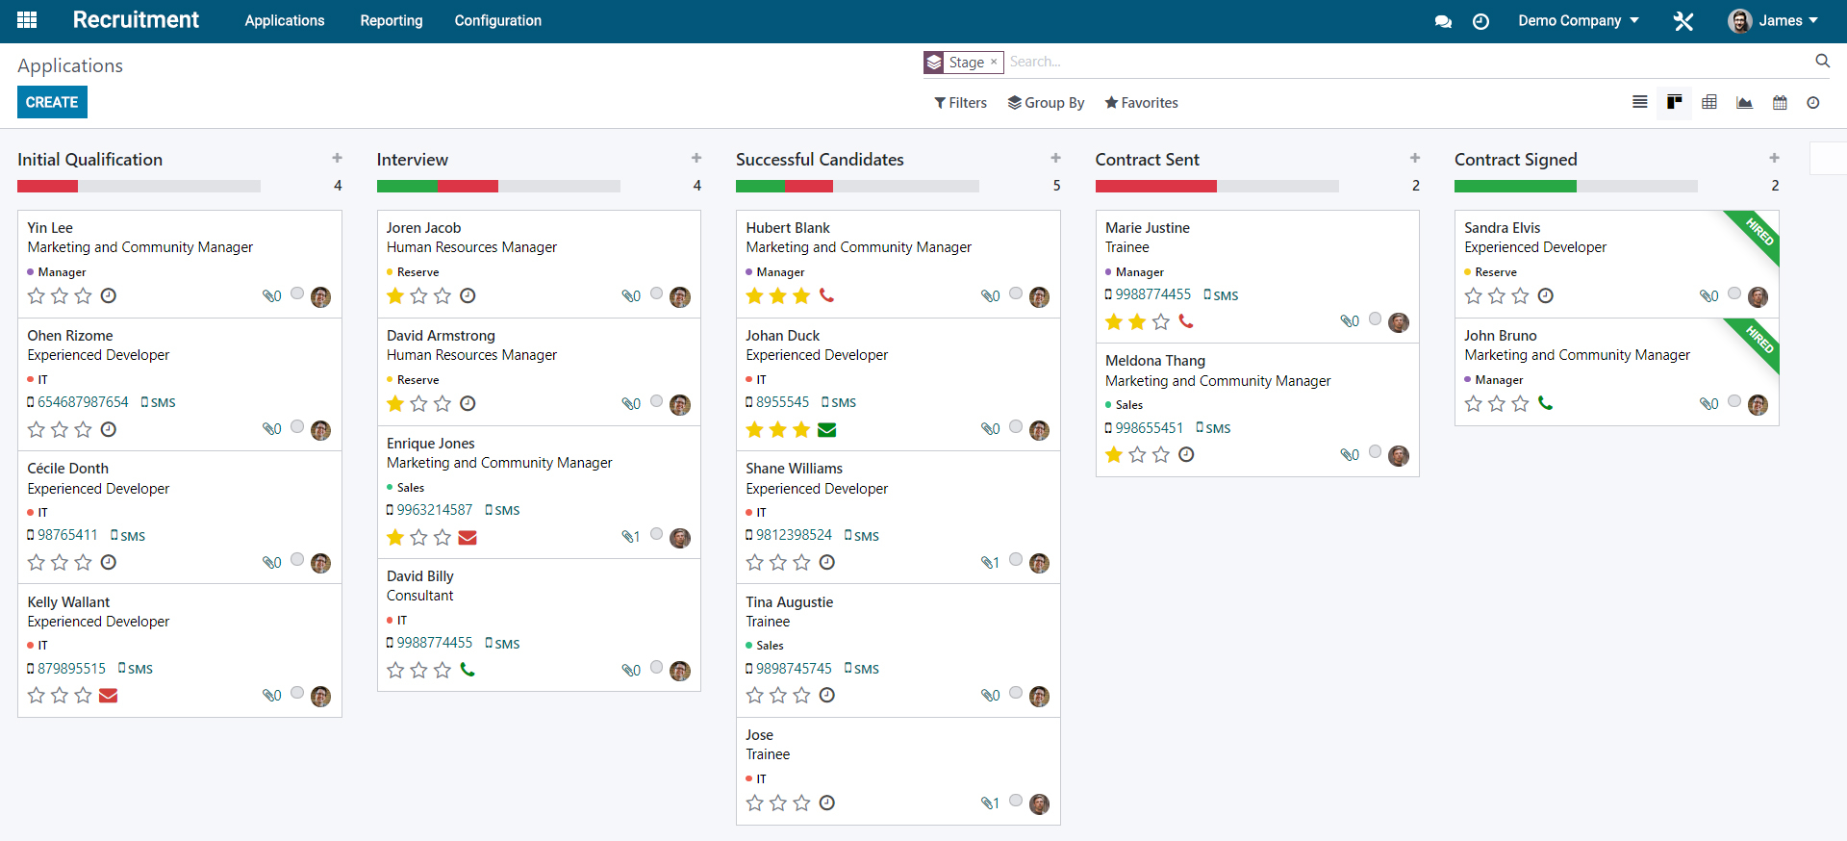Viewport: 1847px width, 841px height.
Task: Toggle kanban state circle on Marie Justine card
Action: point(1375,319)
